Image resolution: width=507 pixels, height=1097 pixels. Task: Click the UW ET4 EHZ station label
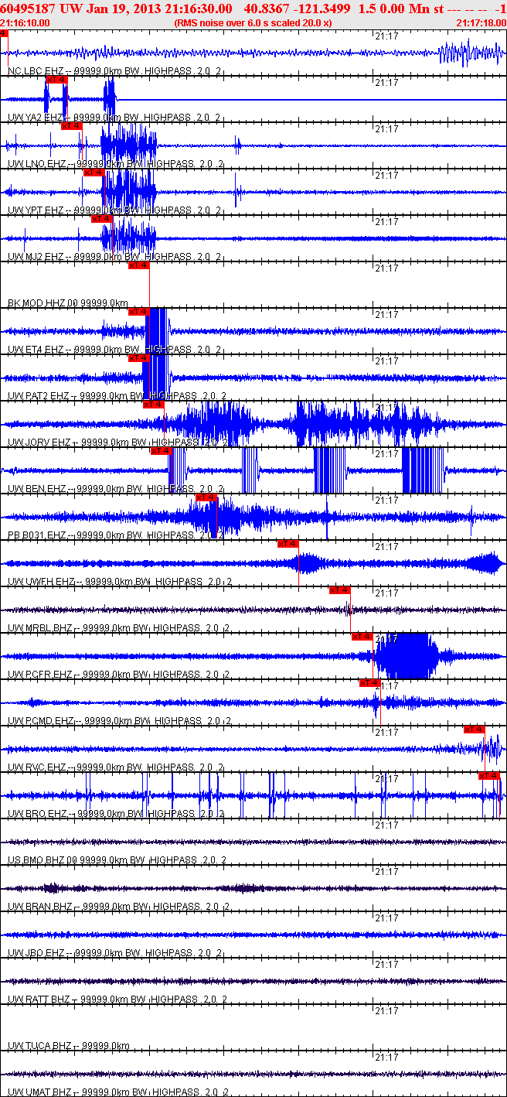(114, 350)
